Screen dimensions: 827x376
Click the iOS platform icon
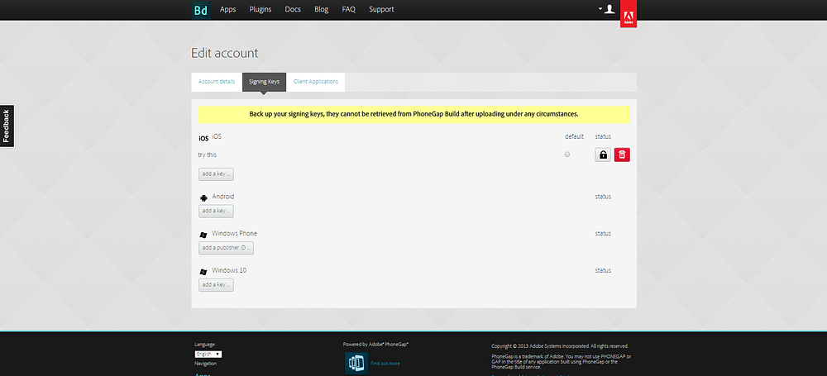[203, 139]
